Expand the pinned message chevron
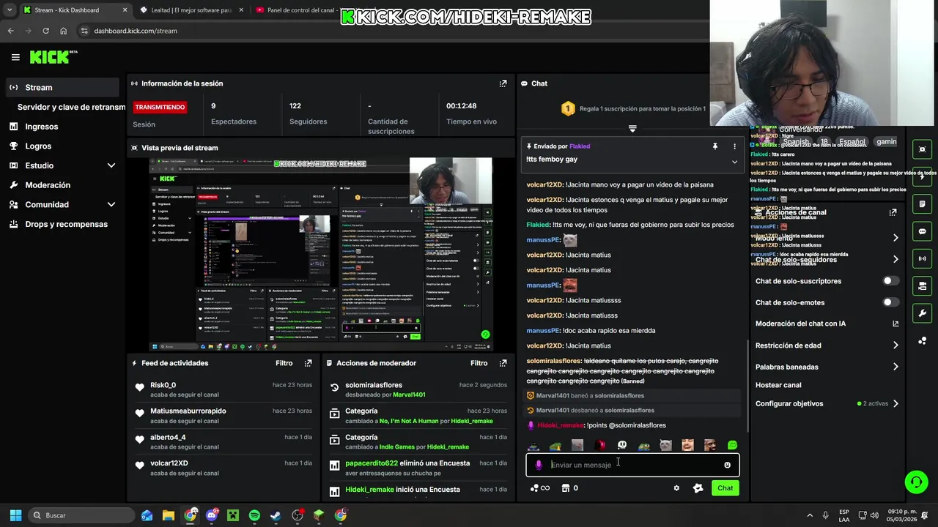Image resolution: width=938 pixels, height=527 pixels. pyautogui.click(x=734, y=161)
